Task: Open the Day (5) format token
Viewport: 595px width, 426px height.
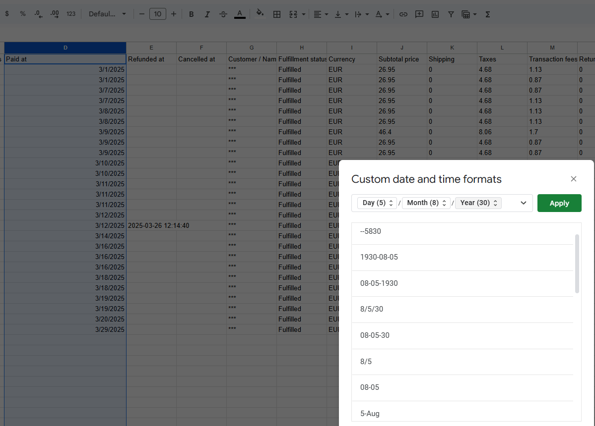Action: [377, 203]
